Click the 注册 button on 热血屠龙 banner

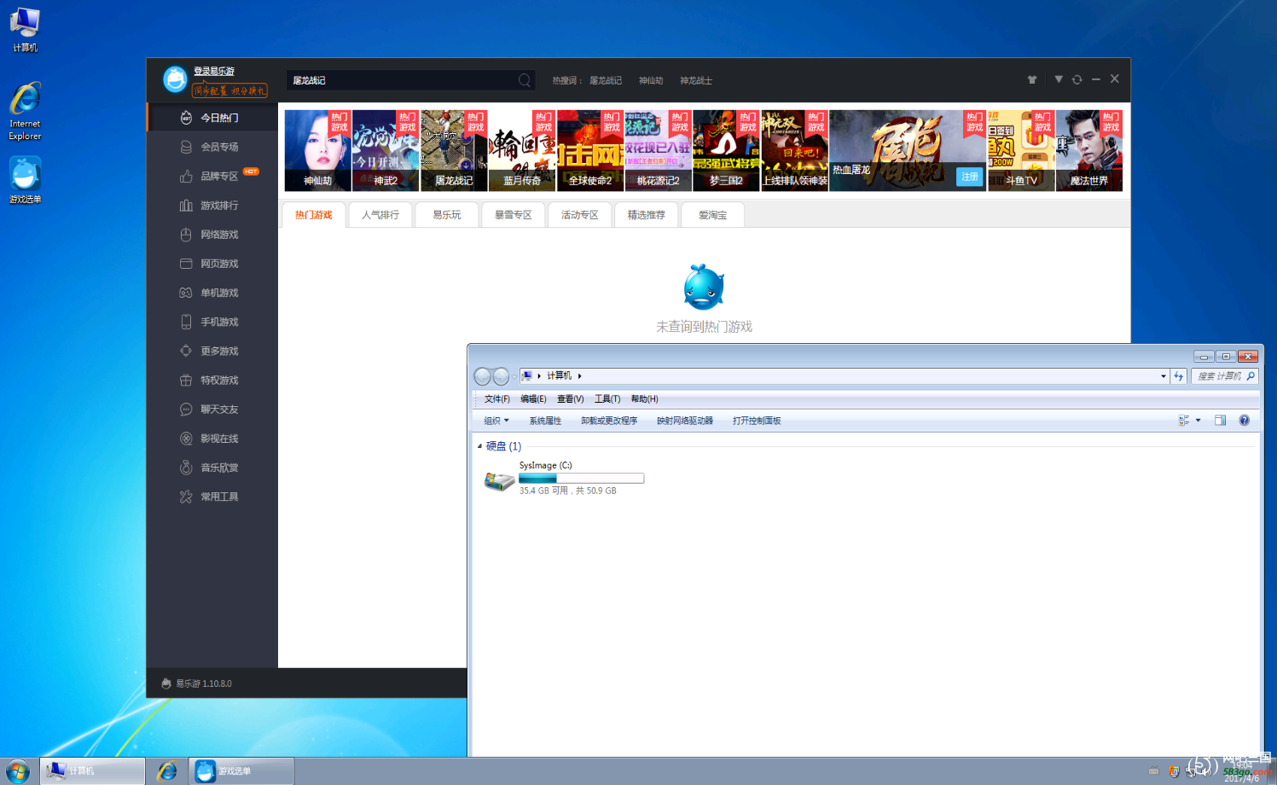tap(970, 177)
